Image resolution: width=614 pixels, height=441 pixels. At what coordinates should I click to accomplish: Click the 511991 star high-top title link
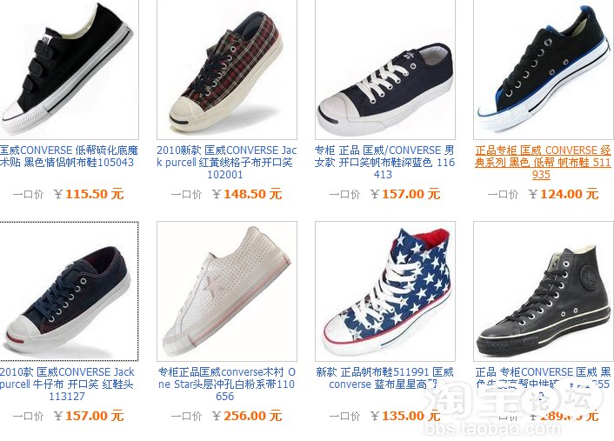coord(384,378)
